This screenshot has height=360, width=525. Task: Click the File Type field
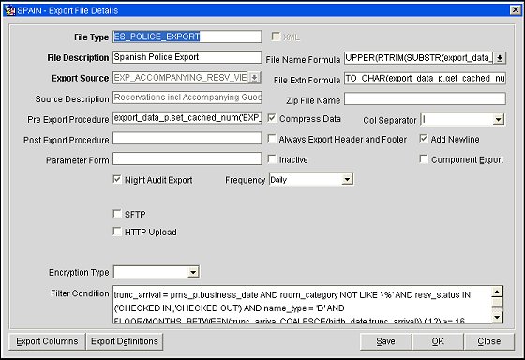click(x=187, y=37)
